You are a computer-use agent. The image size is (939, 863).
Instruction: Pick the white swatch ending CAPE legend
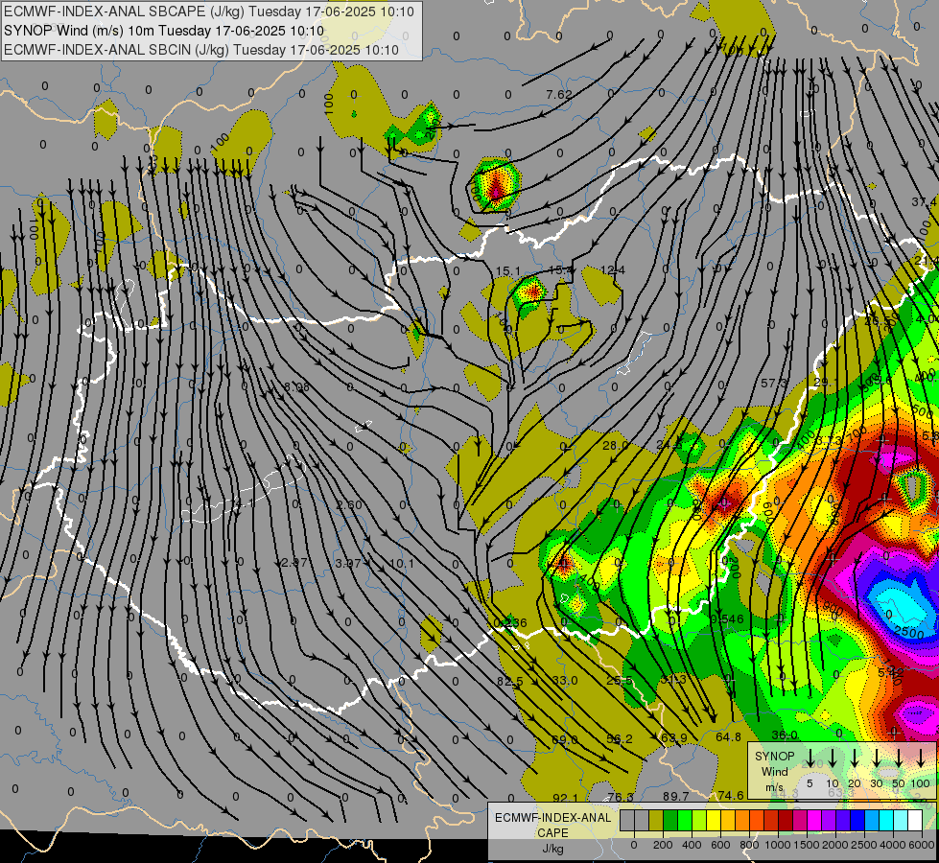(x=914, y=821)
